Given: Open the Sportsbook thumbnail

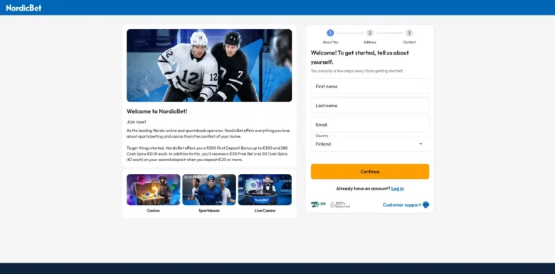Looking at the screenshot, I should click(x=209, y=190).
